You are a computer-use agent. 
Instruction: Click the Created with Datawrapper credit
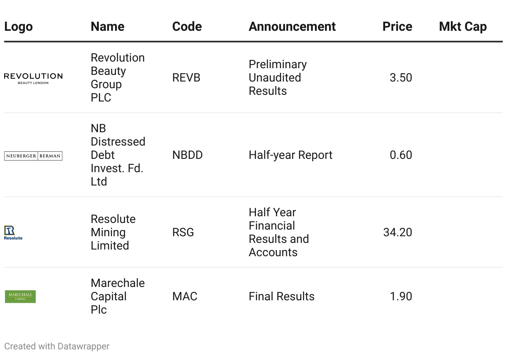point(57,346)
